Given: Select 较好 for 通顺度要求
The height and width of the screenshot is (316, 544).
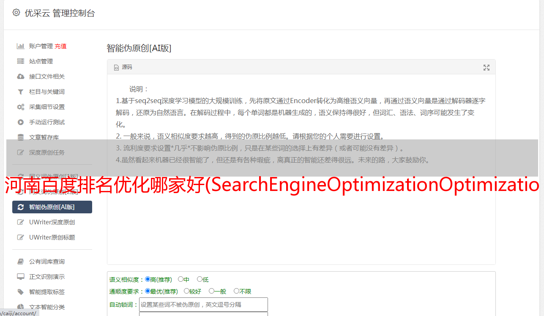Looking at the screenshot, I should pyautogui.click(x=186, y=291).
